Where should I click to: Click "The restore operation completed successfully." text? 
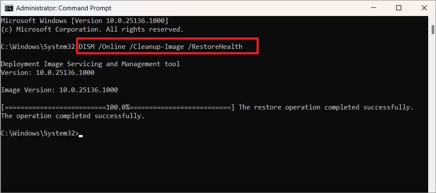coord(326,107)
